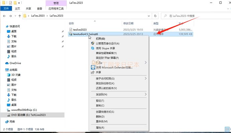Open OneDrive cloud icon in sidebar
This screenshot has width=231, height=133.
[7, 63]
